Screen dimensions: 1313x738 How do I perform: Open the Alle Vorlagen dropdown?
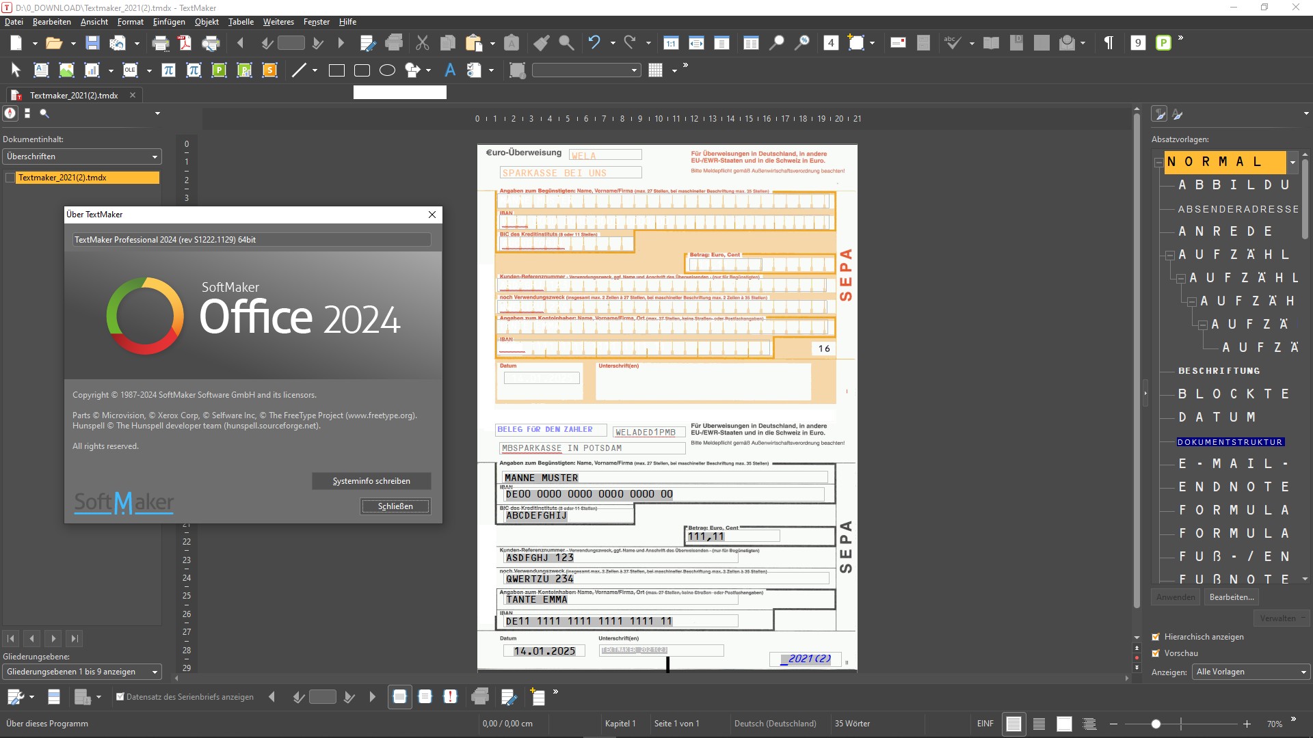coord(1251,672)
